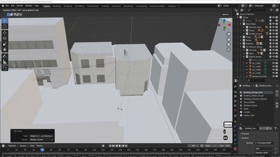Open the File menu
The width and height of the screenshot is (280, 157).
point(7,6)
